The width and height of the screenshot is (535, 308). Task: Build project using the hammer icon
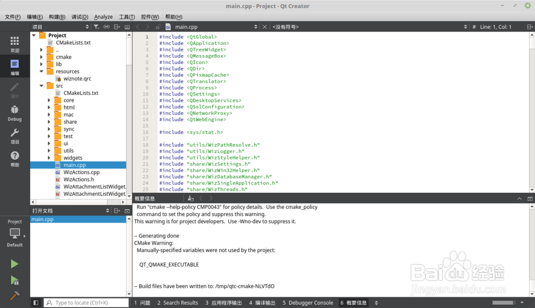point(14,296)
